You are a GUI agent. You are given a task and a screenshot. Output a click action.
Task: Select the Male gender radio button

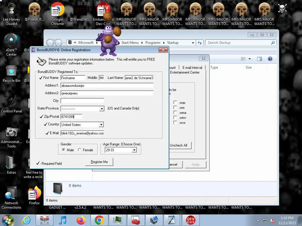63,150
